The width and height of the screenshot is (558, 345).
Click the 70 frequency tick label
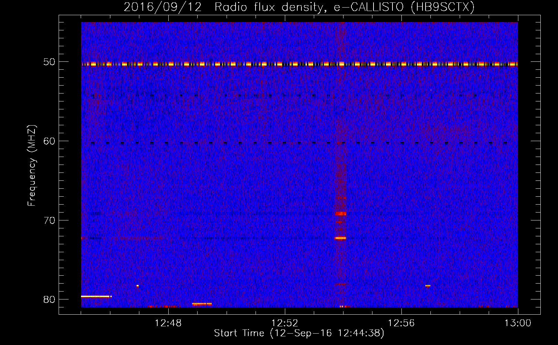(49, 220)
